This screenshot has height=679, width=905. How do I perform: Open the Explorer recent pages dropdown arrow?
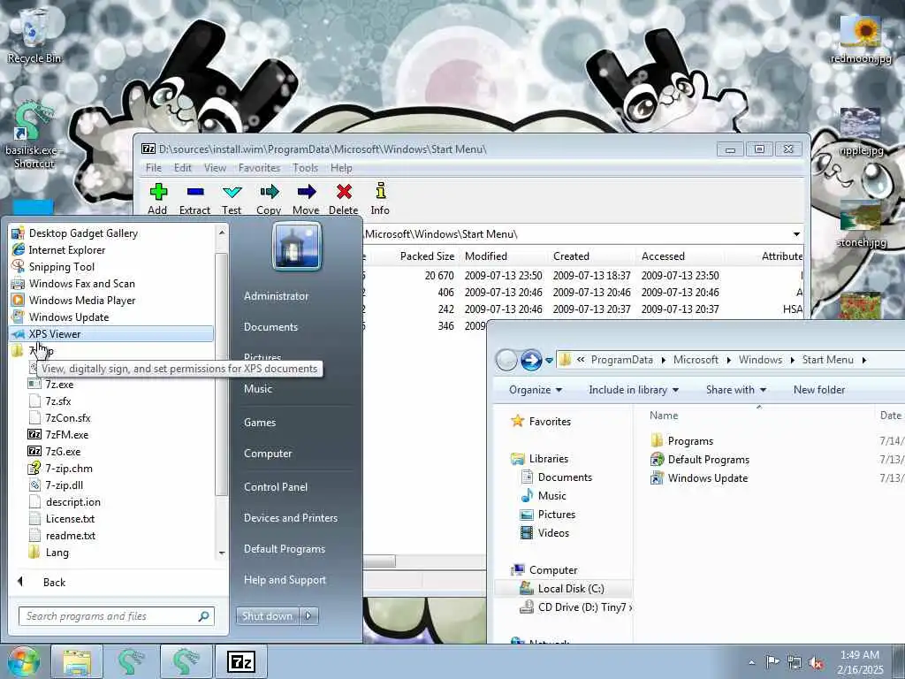(x=549, y=361)
